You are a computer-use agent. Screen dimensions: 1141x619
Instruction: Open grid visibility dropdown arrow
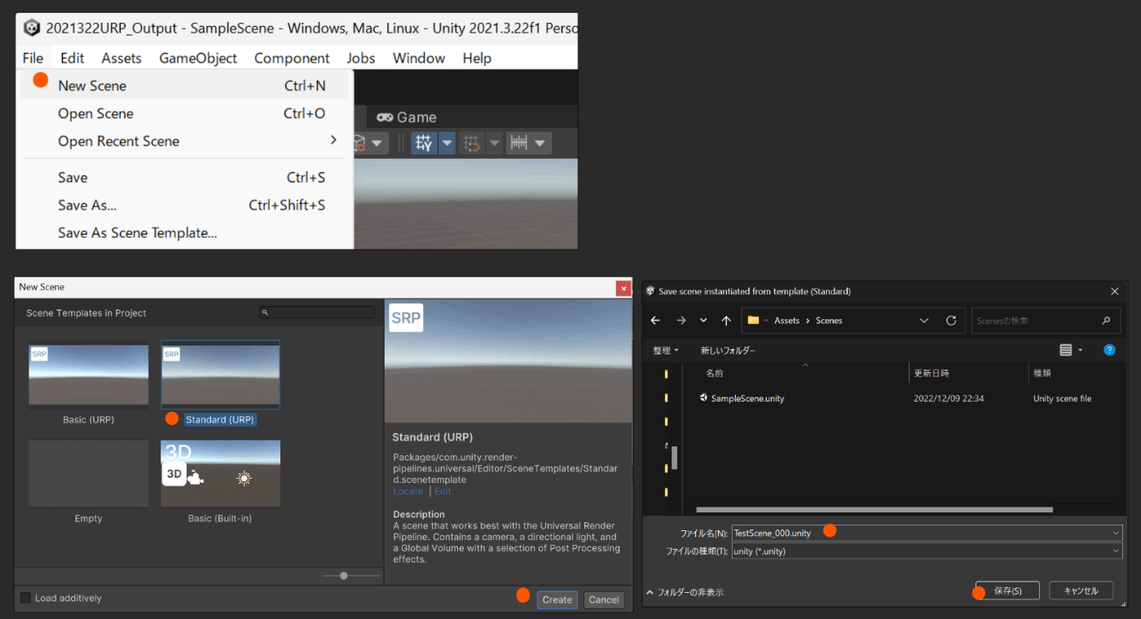coord(447,143)
